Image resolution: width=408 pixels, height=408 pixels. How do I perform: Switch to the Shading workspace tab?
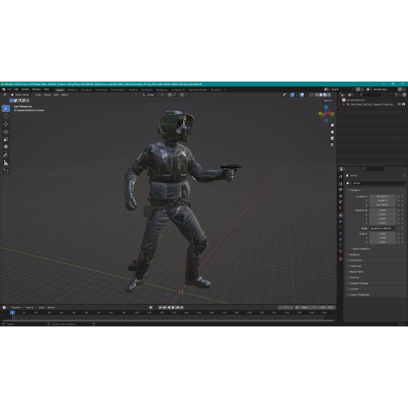(133, 90)
